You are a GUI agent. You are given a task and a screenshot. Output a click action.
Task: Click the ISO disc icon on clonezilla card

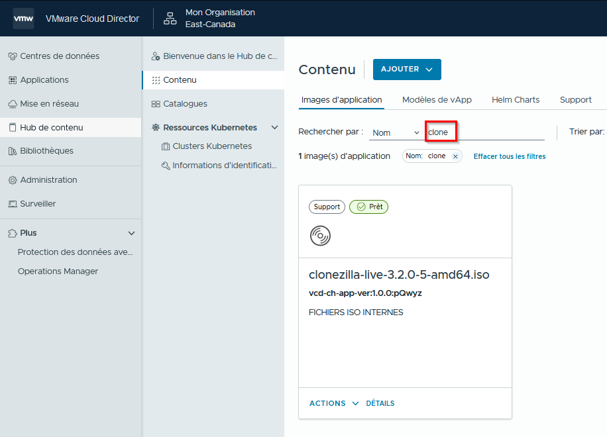coord(320,236)
